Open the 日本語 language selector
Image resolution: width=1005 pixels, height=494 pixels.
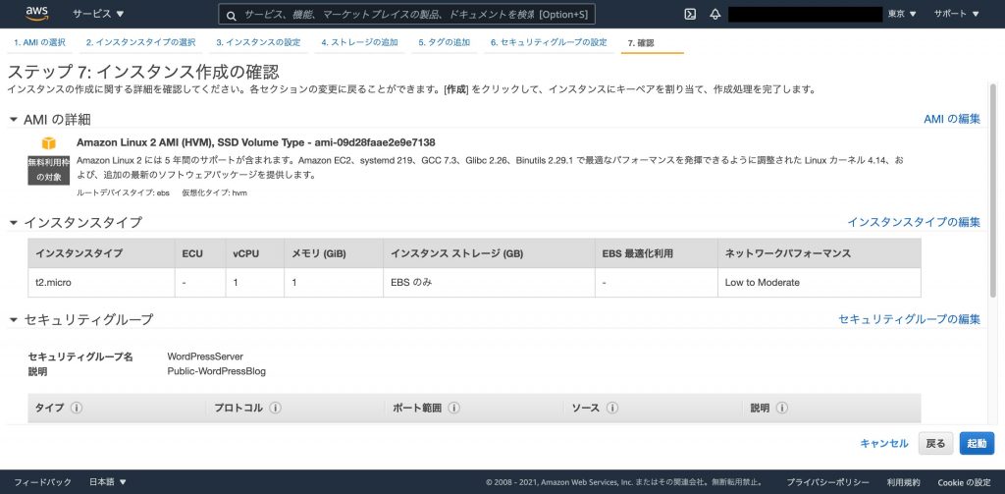point(108,482)
